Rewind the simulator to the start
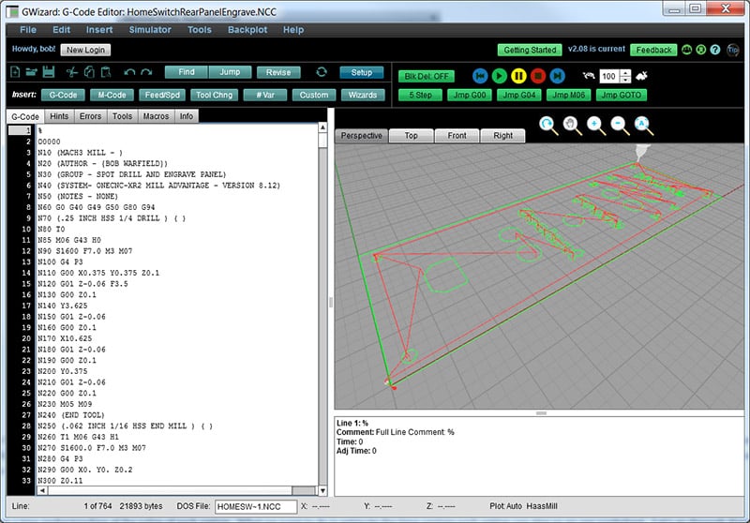 click(x=480, y=76)
